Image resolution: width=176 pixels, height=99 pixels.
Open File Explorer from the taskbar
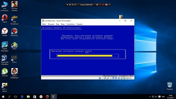click(x=28, y=97)
